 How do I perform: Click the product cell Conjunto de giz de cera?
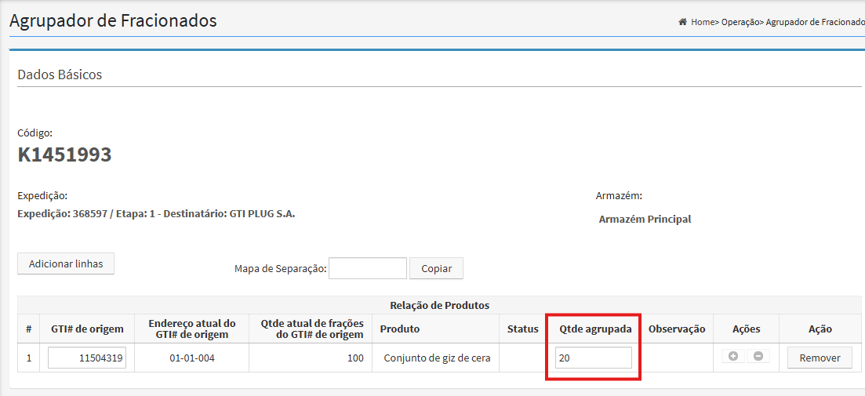[436, 358]
